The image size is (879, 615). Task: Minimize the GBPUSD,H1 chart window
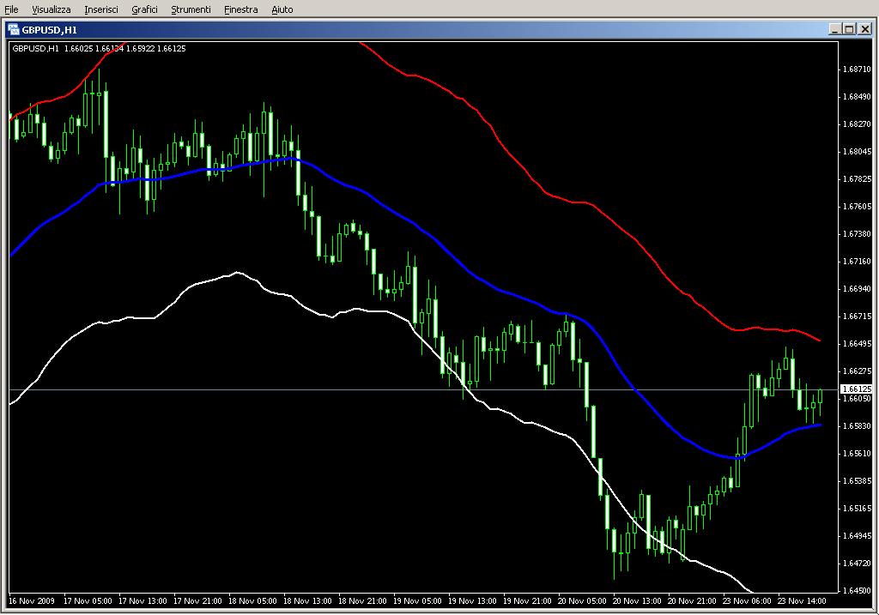click(834, 29)
